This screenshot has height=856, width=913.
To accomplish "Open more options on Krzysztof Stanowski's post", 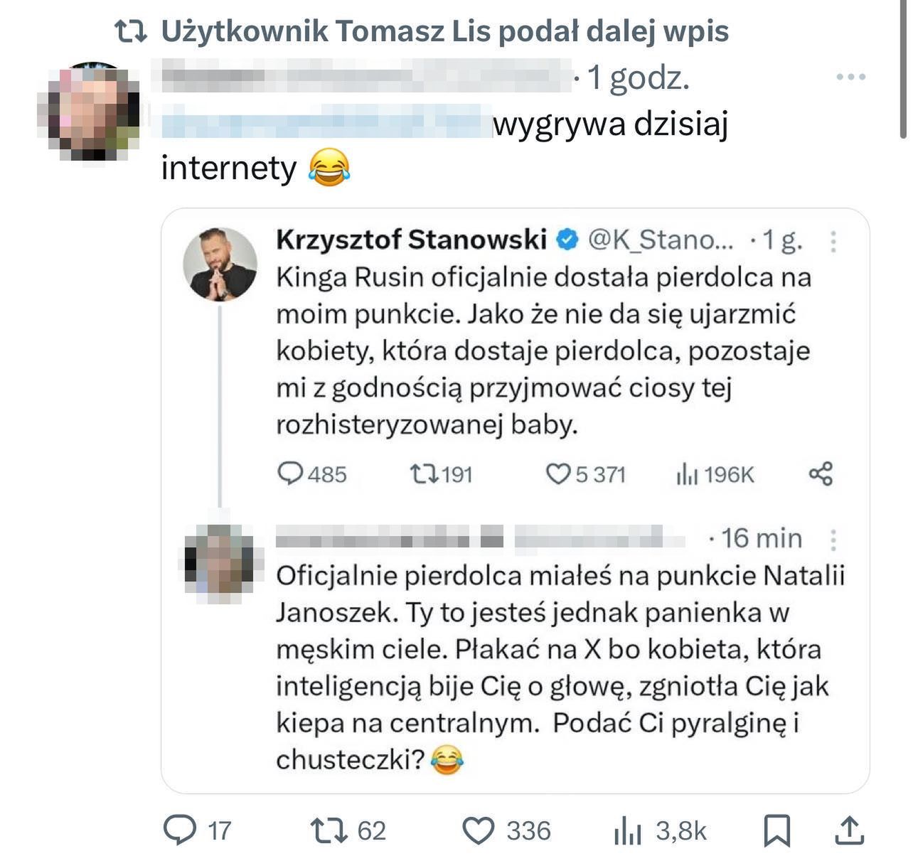I will click(x=833, y=242).
